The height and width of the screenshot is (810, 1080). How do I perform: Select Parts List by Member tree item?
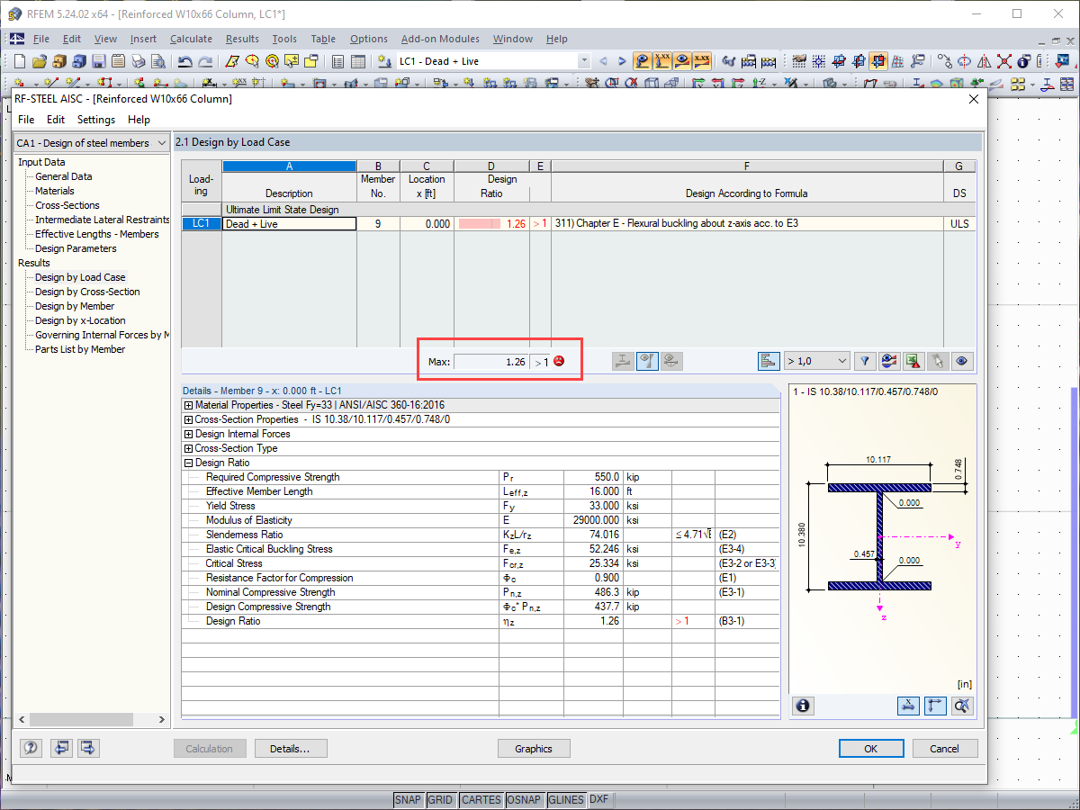(80, 349)
